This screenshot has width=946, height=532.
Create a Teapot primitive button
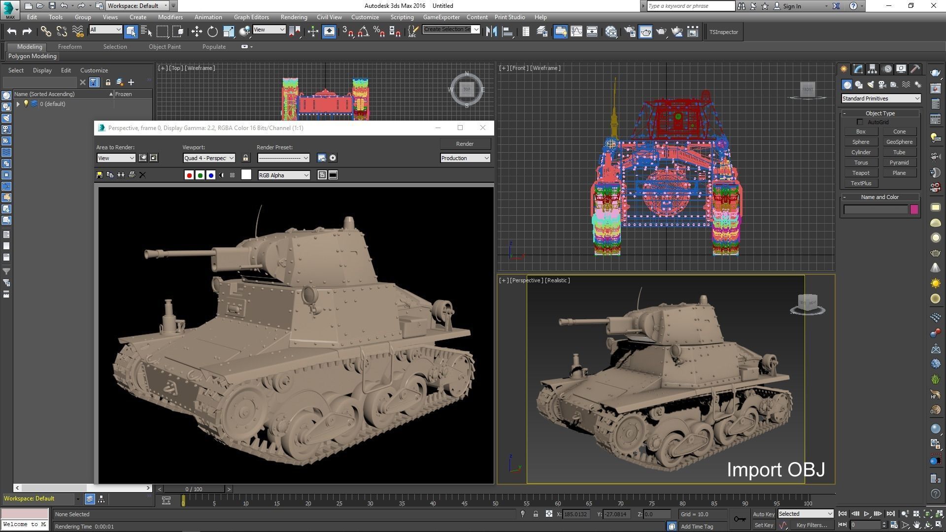[x=861, y=173]
